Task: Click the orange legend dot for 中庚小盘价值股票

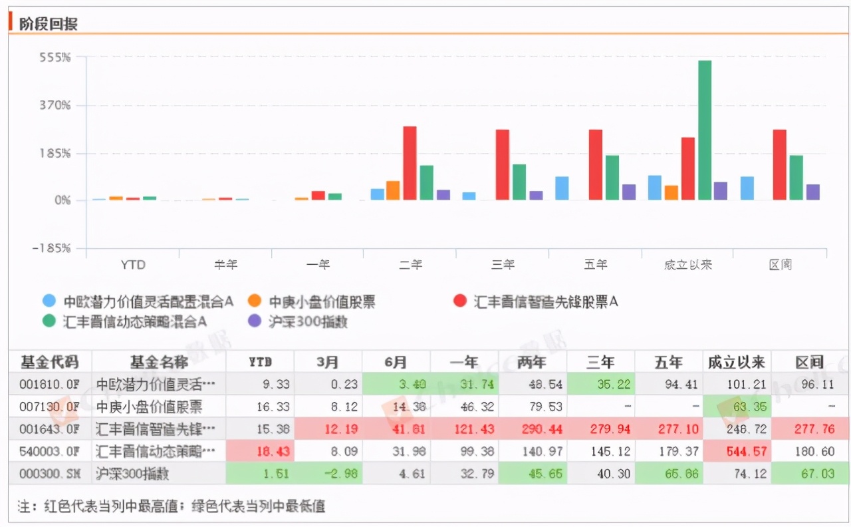Action: coord(253,301)
